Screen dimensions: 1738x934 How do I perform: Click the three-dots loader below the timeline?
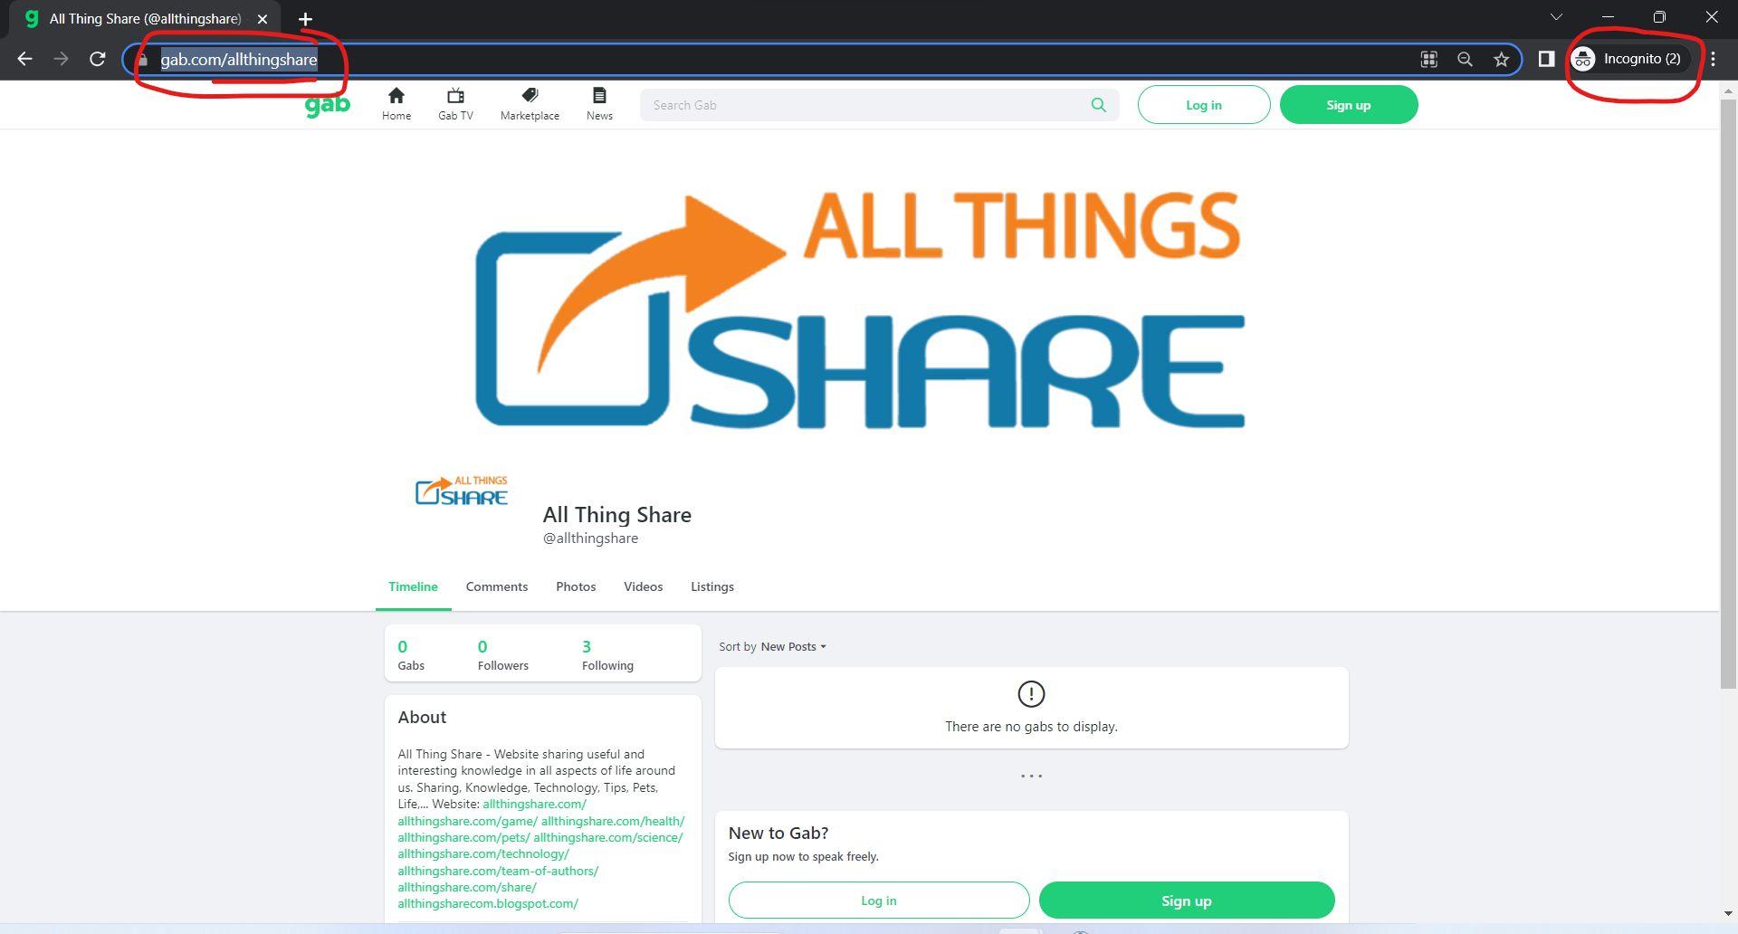coord(1031,776)
